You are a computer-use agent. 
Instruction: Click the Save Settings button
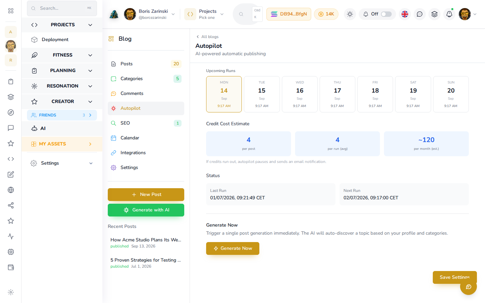[x=455, y=277]
